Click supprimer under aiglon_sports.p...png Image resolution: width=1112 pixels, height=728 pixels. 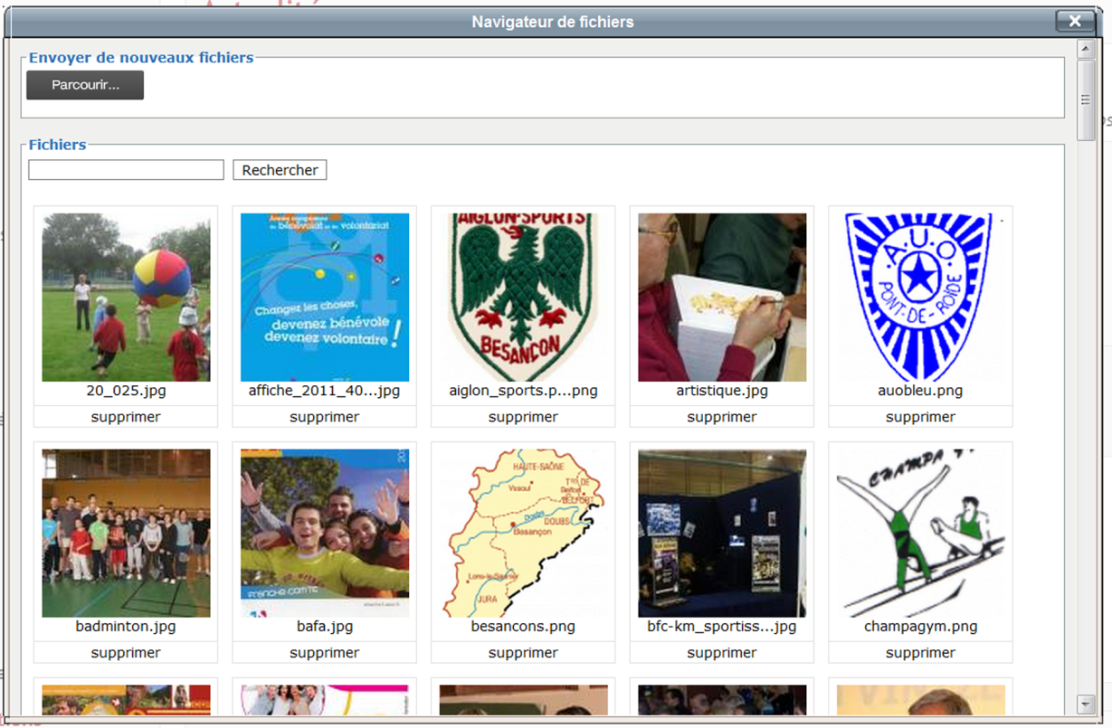(523, 417)
